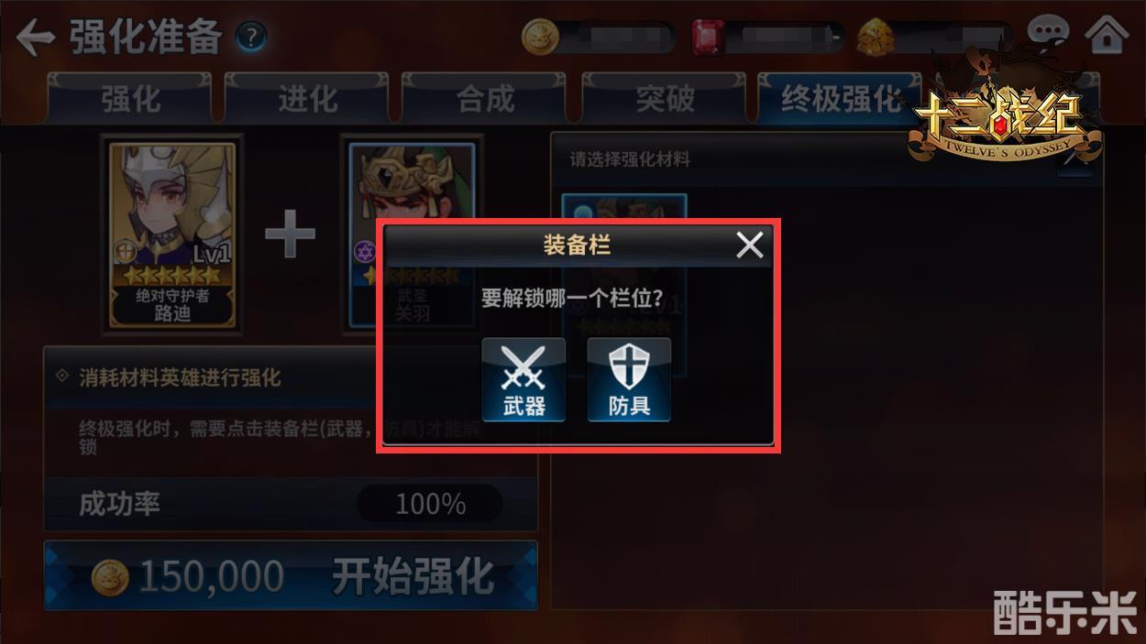Tap the gold coin currency icon
The width and height of the screenshot is (1146, 644).
pos(540,38)
